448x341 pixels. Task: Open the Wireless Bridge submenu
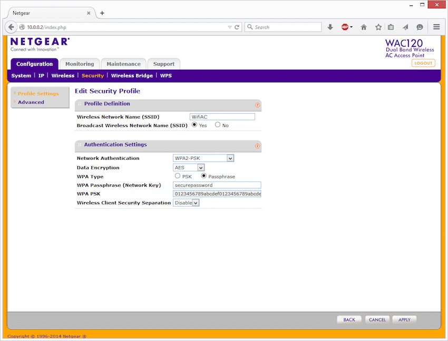(132, 76)
